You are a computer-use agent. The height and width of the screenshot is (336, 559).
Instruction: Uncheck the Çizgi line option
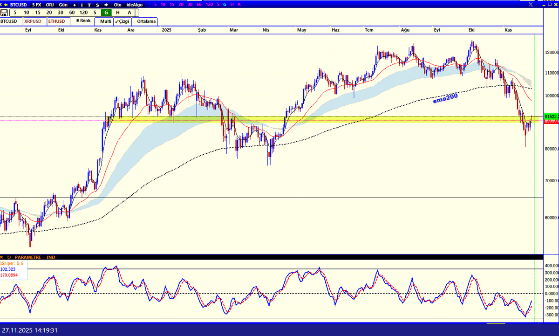[x=122, y=21]
